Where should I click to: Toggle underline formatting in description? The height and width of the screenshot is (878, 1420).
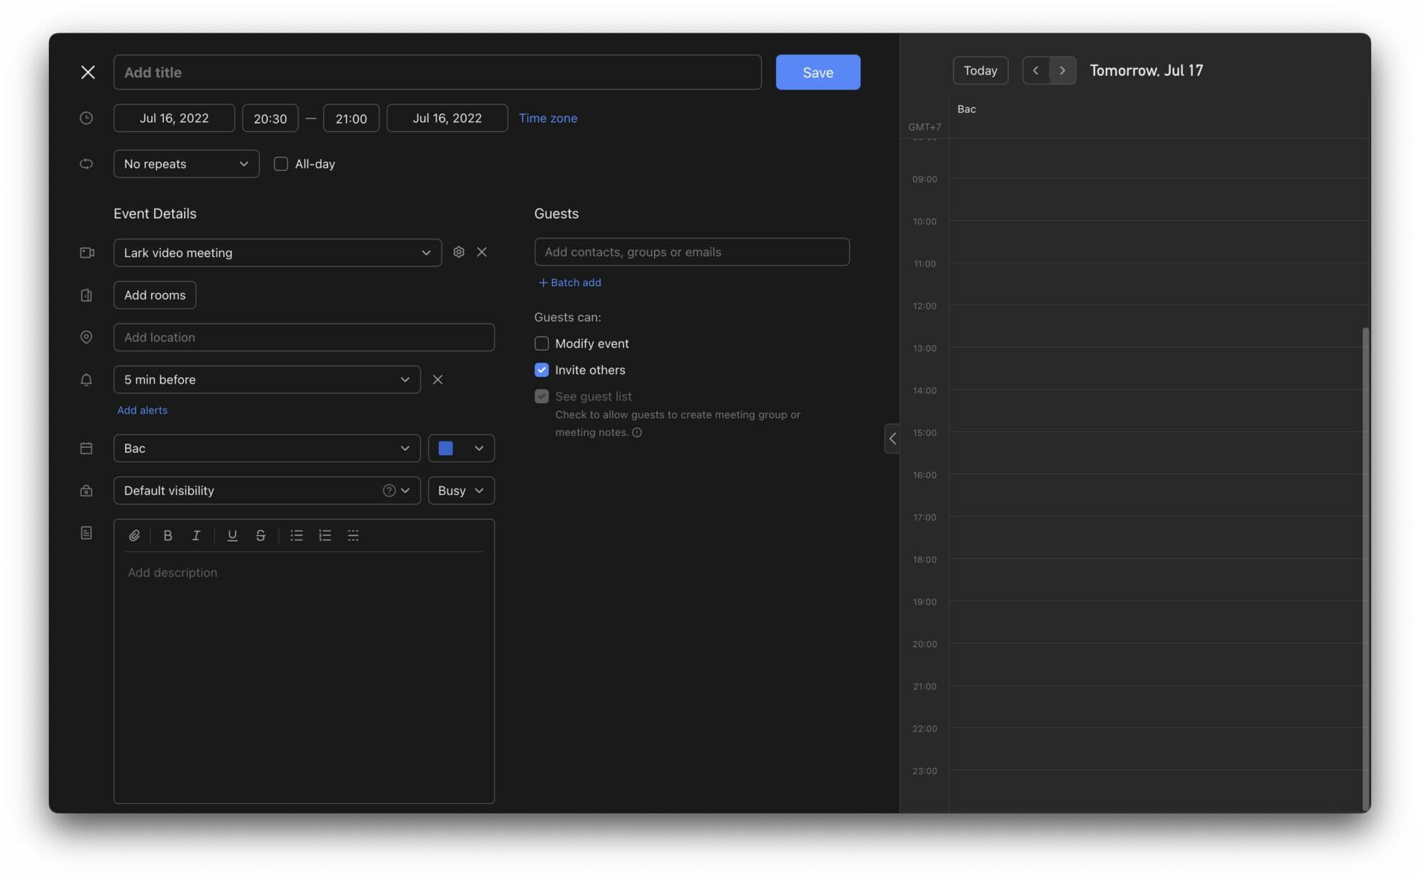(x=232, y=536)
